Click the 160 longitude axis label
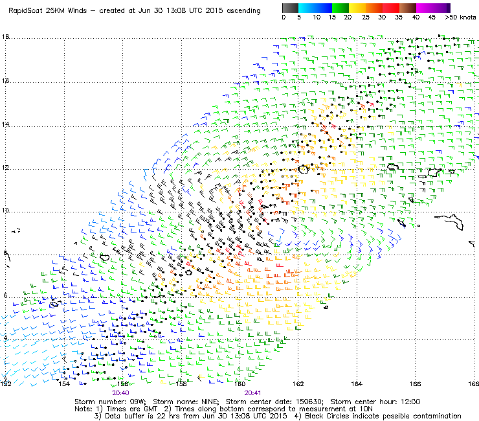 click(240, 383)
